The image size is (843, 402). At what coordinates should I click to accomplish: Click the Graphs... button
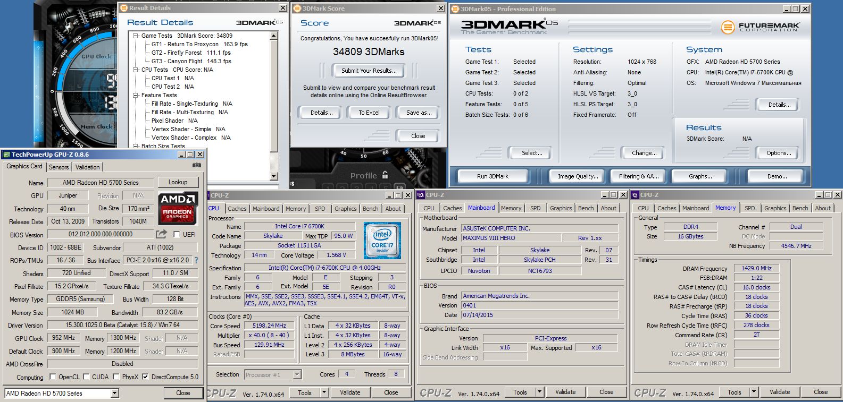click(x=700, y=176)
